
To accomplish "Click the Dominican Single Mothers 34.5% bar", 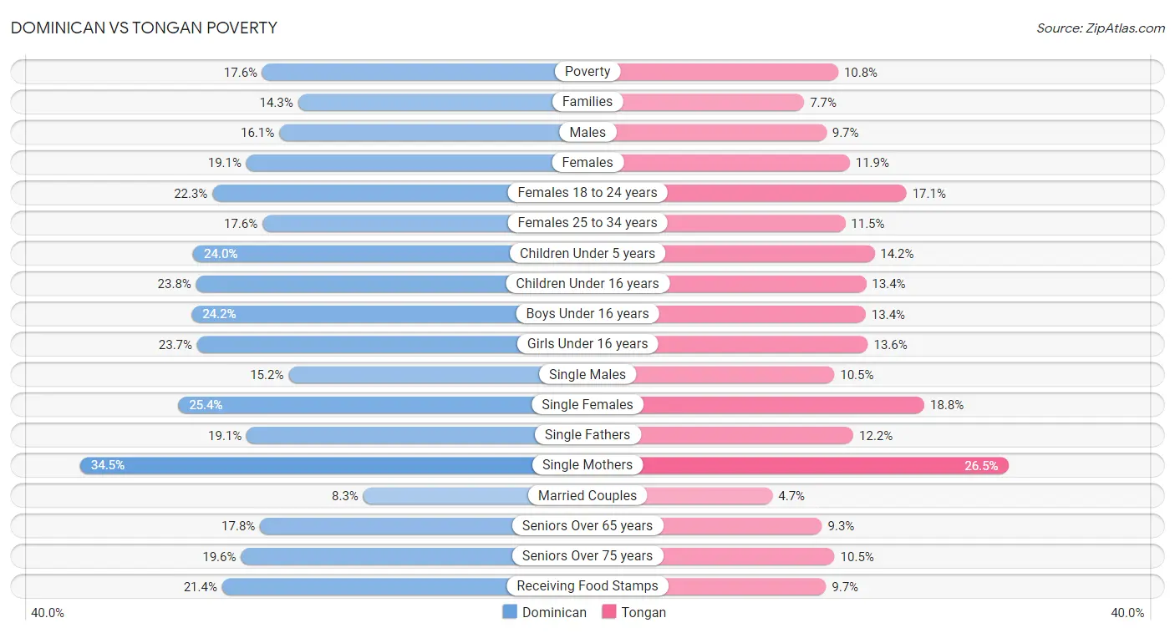I will tap(333, 465).
